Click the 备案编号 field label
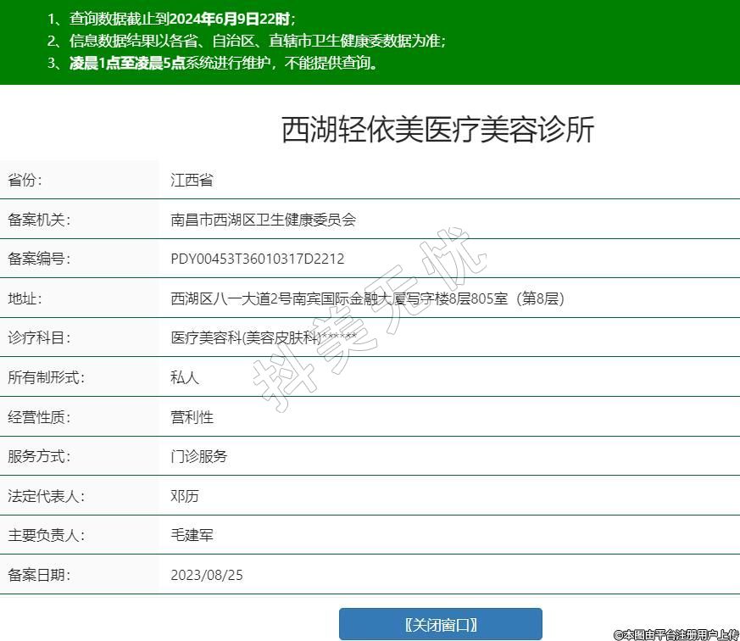Image resolution: width=740 pixels, height=641 pixels. point(39,259)
